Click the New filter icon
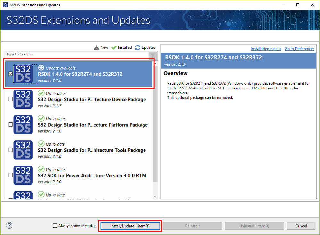The height and width of the screenshot is (235, 320). point(96,48)
